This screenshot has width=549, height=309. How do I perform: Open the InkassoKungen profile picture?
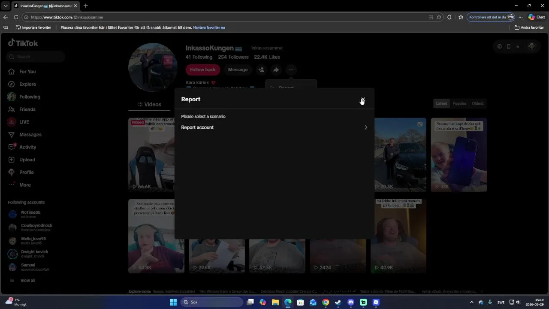[x=153, y=67]
